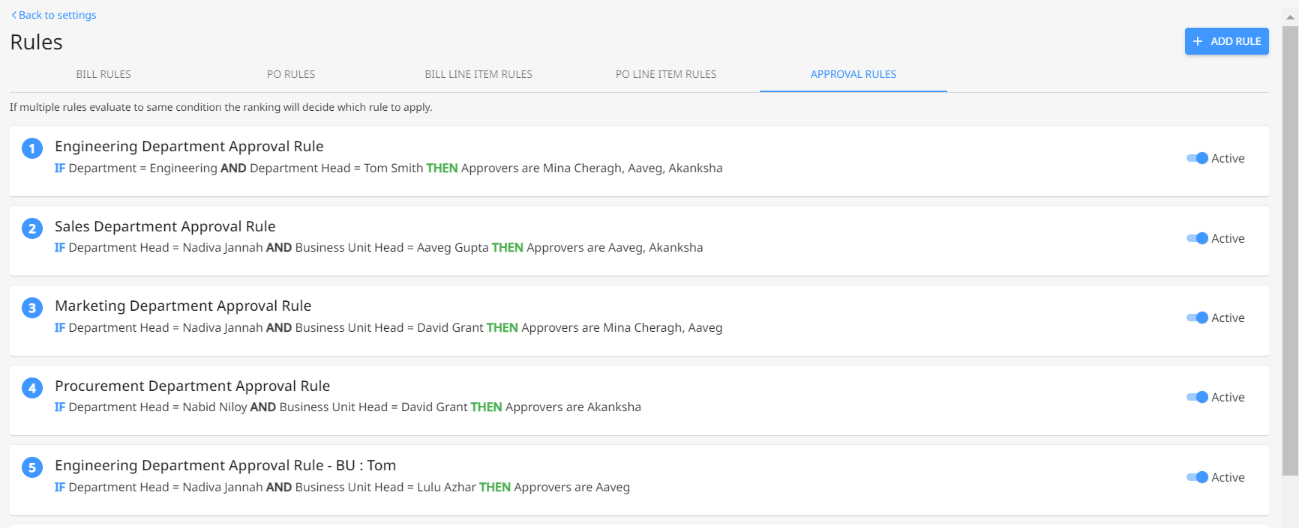Click the vertical scrollbar on the right
The image size is (1299, 528).
click(1290, 251)
